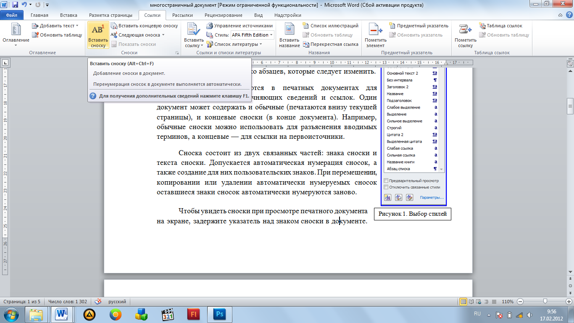Viewport: 574px width, 323px height.
Task: Switch to the Главная tab
Action: coord(39,15)
